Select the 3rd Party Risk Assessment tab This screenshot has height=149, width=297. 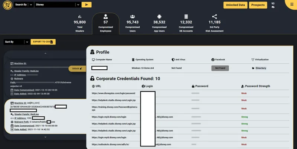215,24
